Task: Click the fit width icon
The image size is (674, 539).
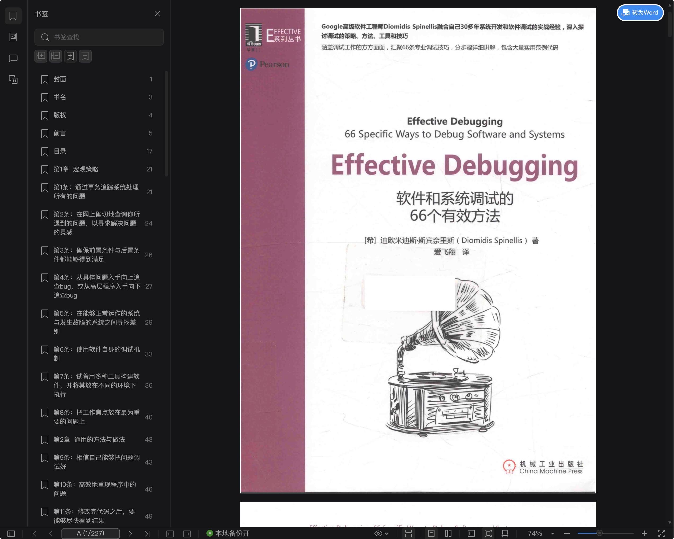Action: (505, 533)
